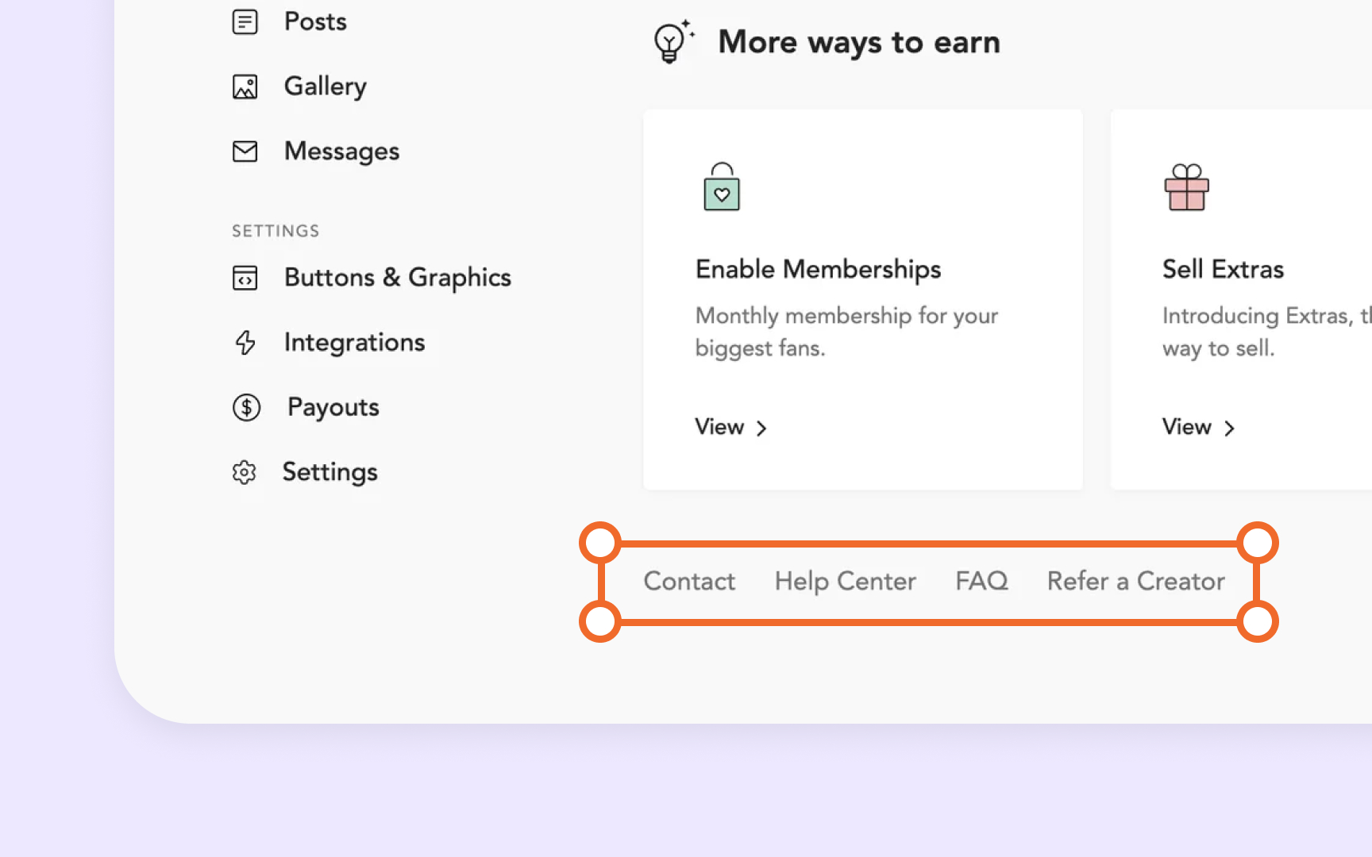Click the Messages envelope icon
The width and height of the screenshot is (1372, 857).
(245, 152)
